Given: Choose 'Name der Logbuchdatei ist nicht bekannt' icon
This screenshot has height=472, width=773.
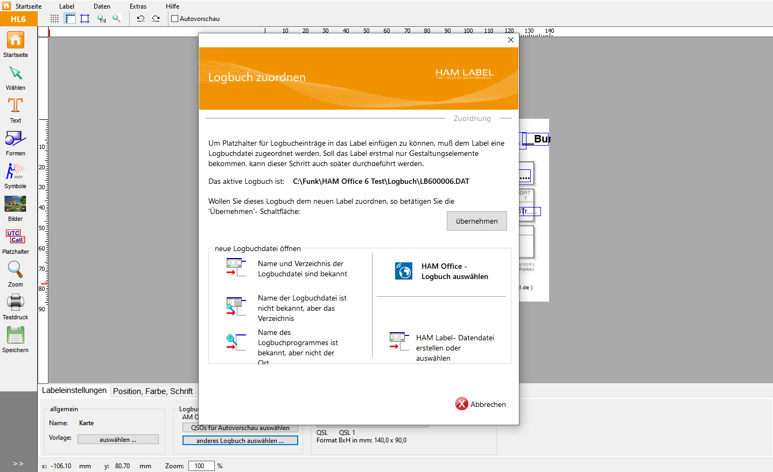Looking at the screenshot, I should (x=236, y=306).
